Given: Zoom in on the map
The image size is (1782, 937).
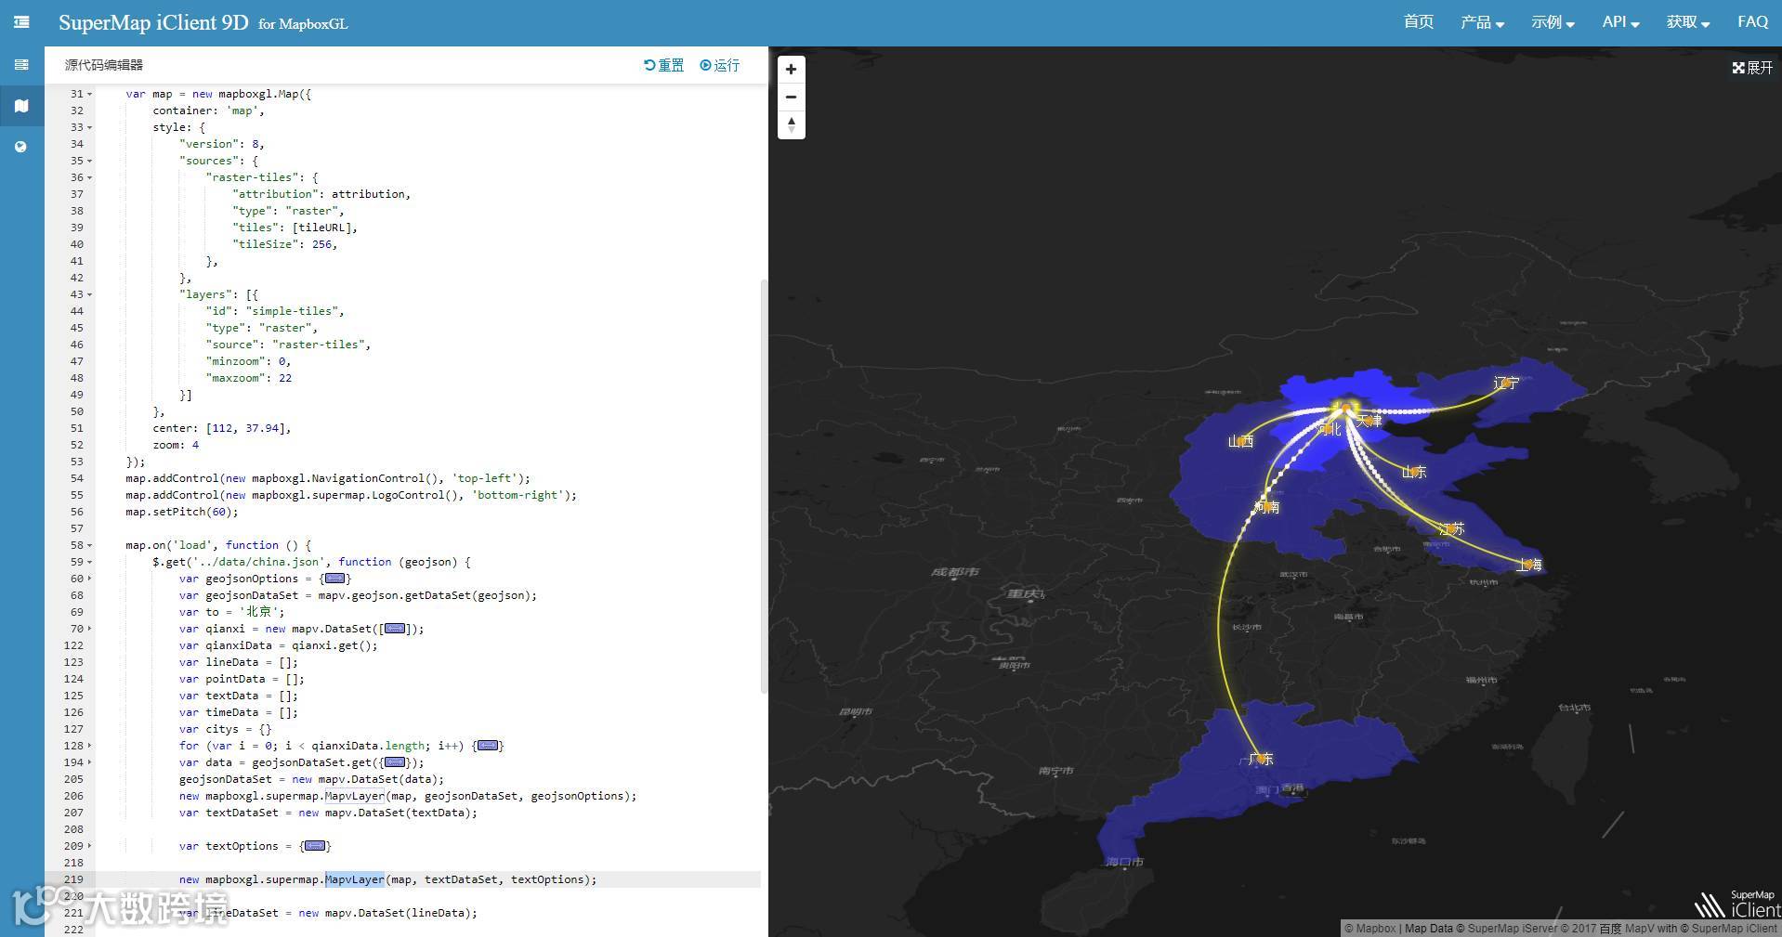Looking at the screenshot, I should [x=791, y=69].
